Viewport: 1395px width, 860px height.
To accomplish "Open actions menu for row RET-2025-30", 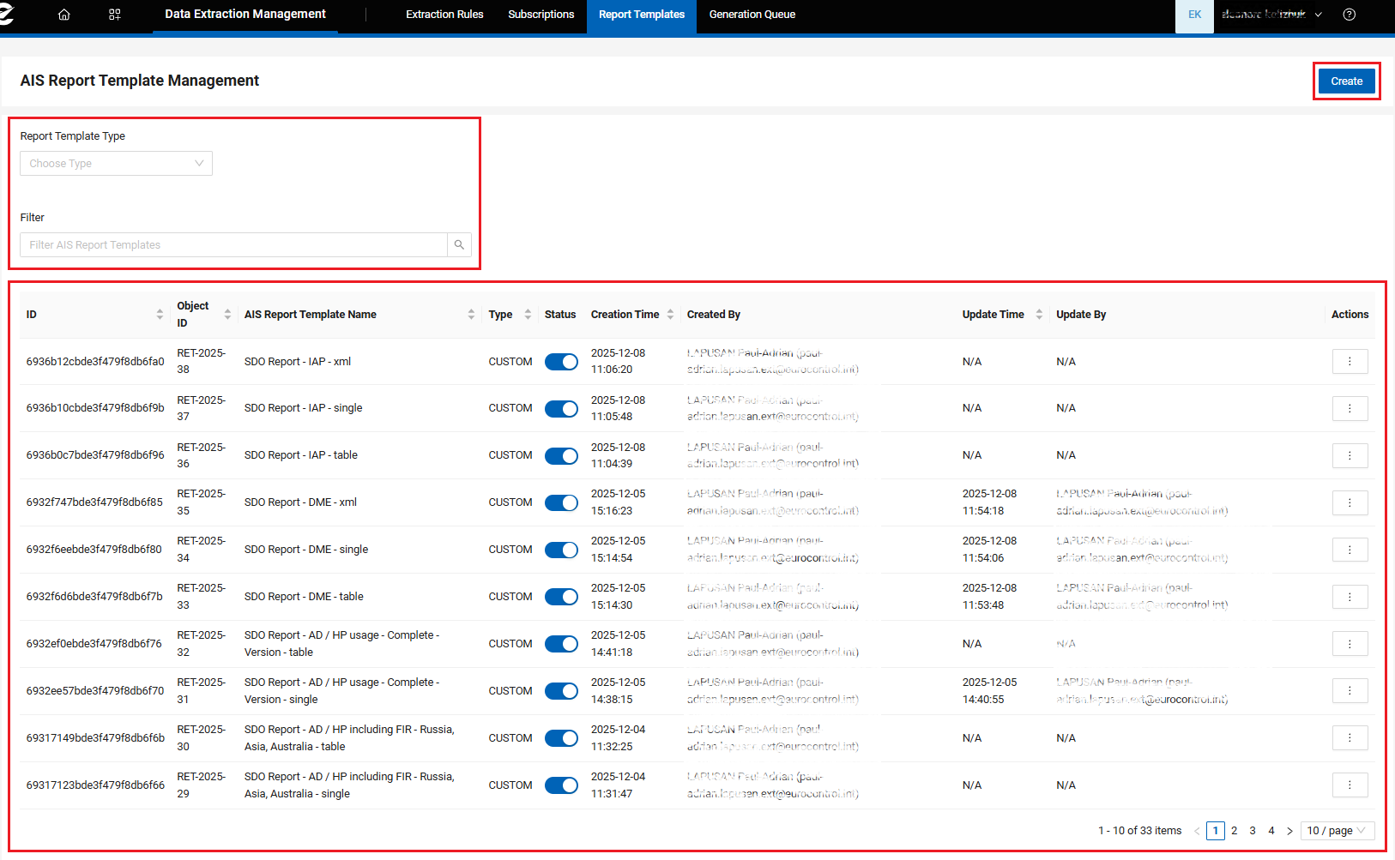I will pyautogui.click(x=1350, y=738).
